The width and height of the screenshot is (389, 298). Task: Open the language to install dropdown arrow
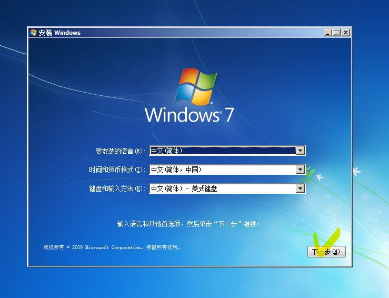tap(300, 151)
